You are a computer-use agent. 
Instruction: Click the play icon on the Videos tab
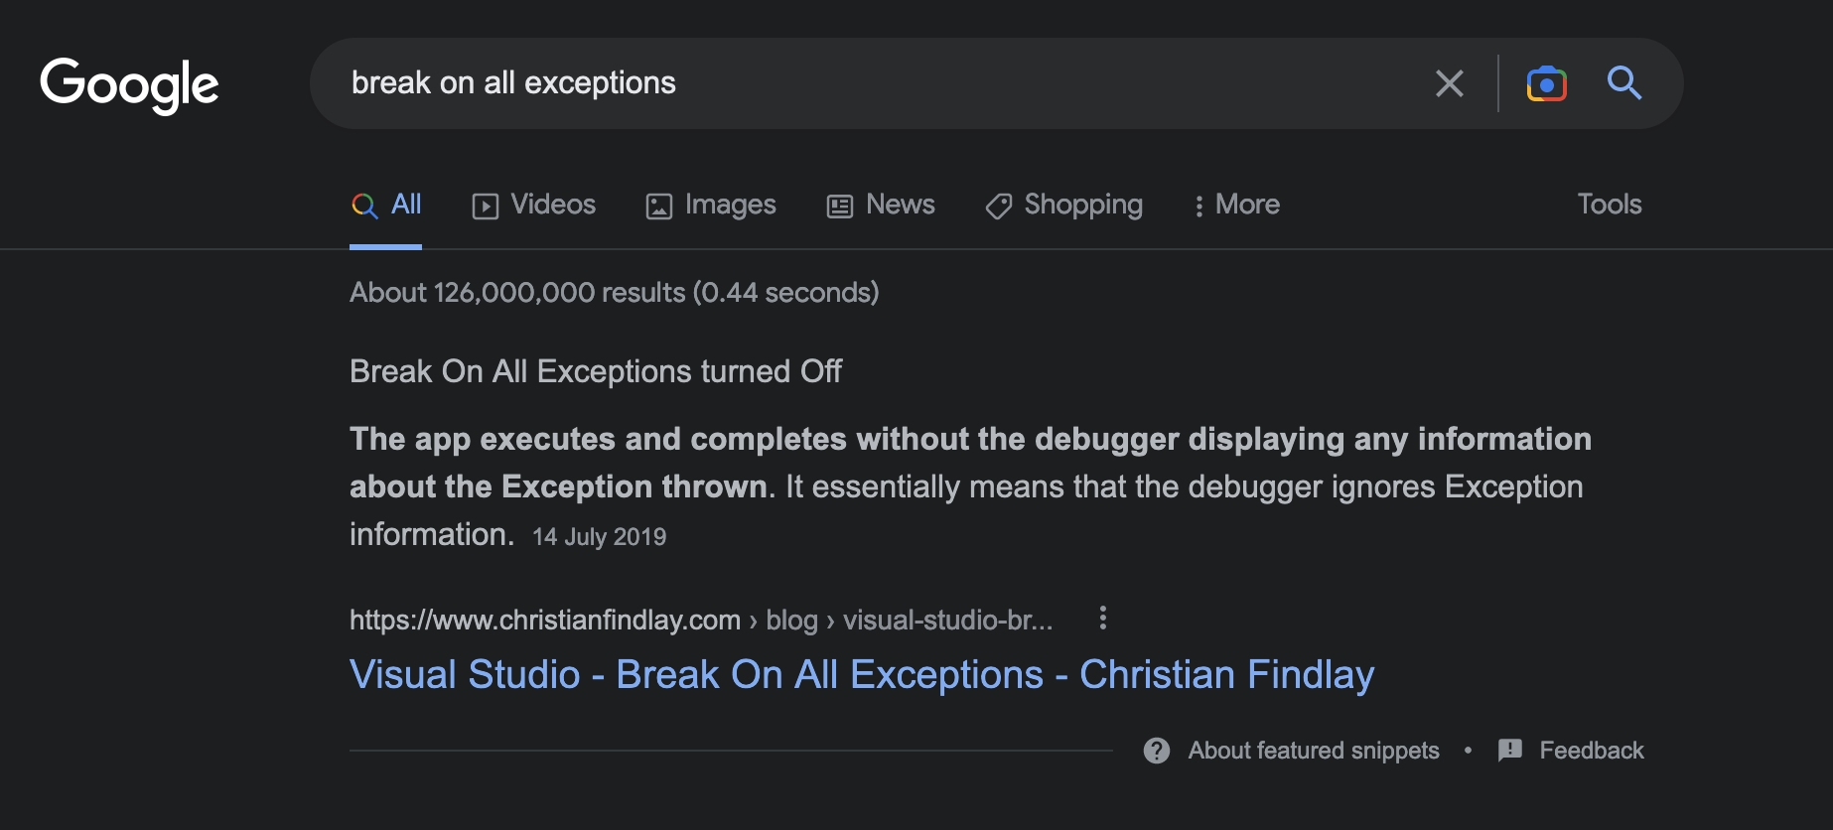485,206
